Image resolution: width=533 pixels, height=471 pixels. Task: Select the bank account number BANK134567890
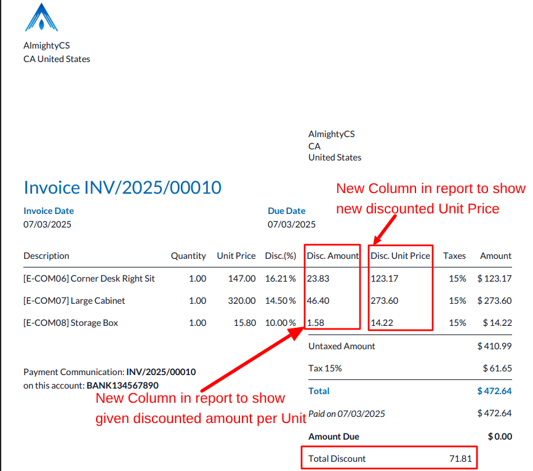pos(122,386)
